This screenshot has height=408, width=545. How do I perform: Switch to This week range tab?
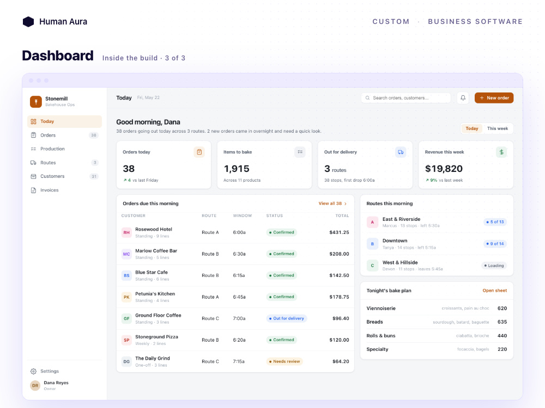(498, 128)
